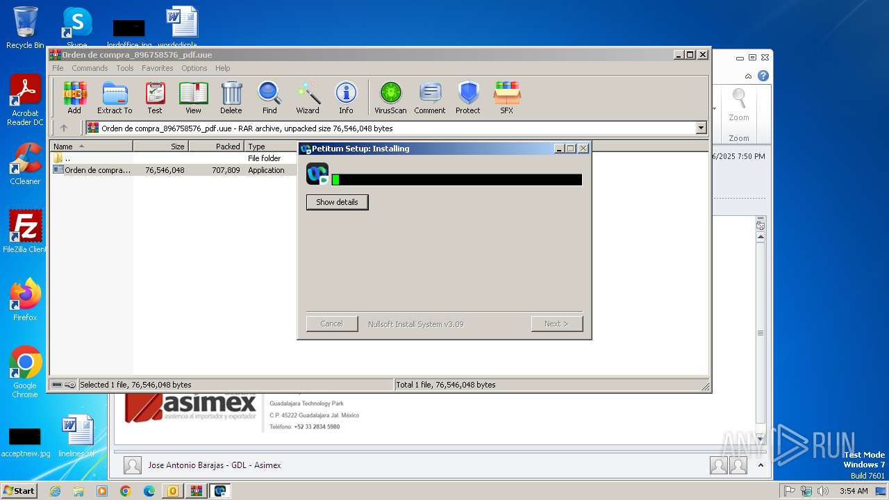Expand the archive path dropdown
889x500 pixels.
click(701, 128)
